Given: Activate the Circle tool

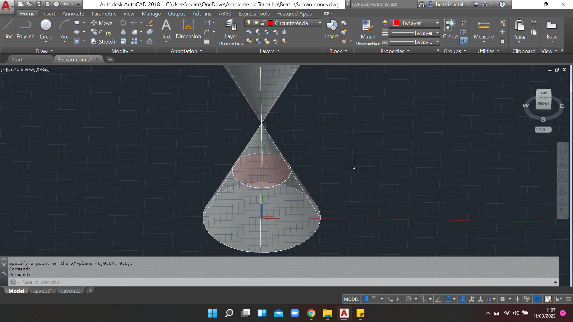Looking at the screenshot, I should pyautogui.click(x=46, y=29).
